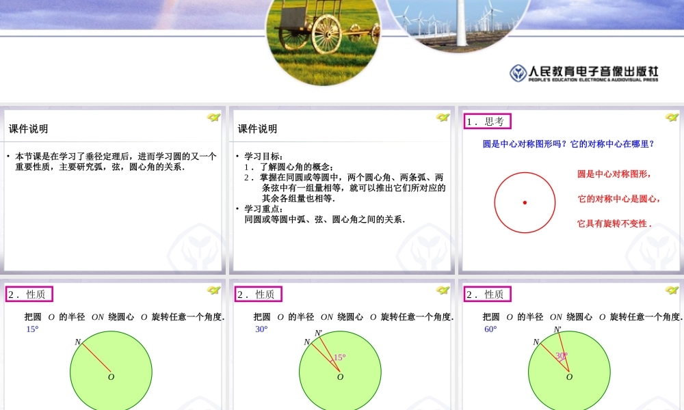The height and width of the screenshot is (410, 684).
Task: Click the red text 圆是中心对称图形
Action: click(614, 174)
